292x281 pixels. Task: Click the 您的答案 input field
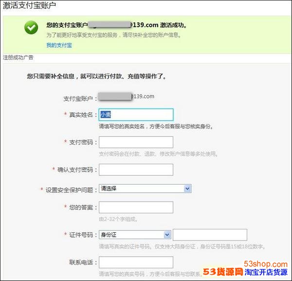pos(136,207)
